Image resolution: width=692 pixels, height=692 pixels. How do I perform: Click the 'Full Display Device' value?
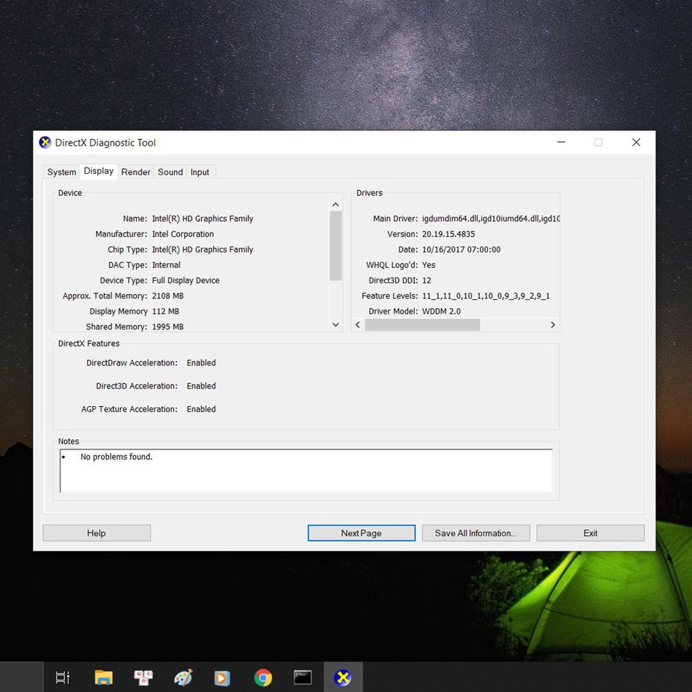(185, 280)
